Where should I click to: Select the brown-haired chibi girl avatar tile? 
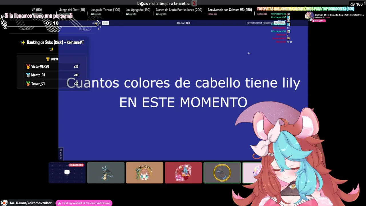pyautogui.click(x=145, y=173)
